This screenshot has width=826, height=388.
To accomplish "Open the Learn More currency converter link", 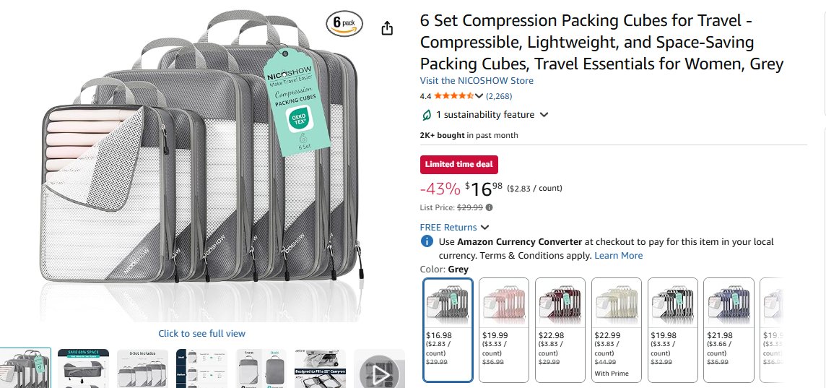I will coord(618,256).
